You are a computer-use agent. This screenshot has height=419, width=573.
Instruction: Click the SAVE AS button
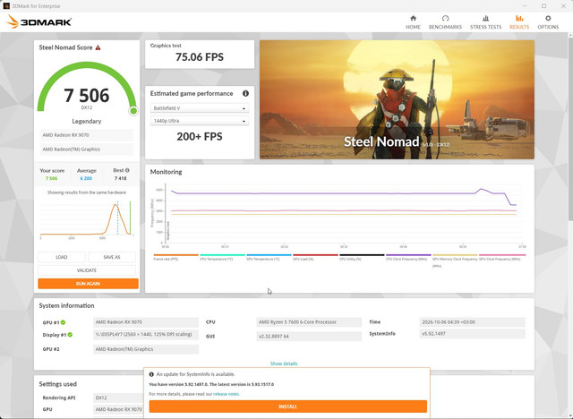tap(112, 257)
